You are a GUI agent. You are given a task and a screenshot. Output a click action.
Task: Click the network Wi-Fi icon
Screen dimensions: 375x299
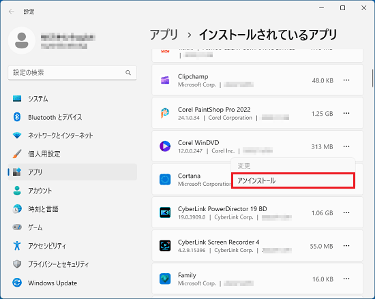[17, 136]
